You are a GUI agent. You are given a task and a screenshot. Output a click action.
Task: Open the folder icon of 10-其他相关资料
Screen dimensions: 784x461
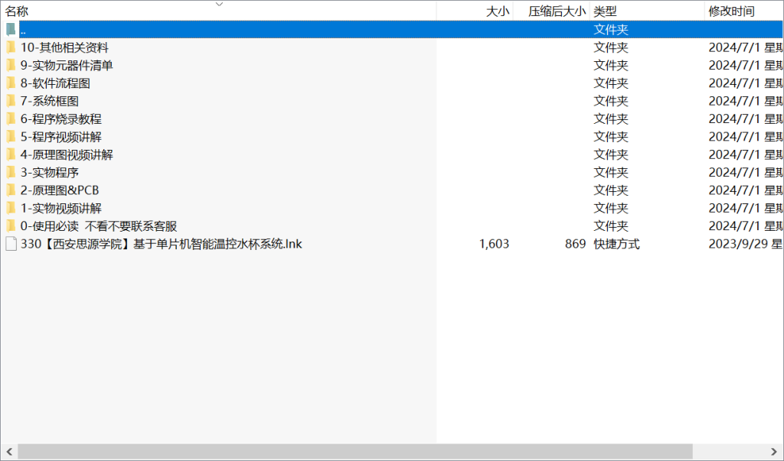[10, 47]
